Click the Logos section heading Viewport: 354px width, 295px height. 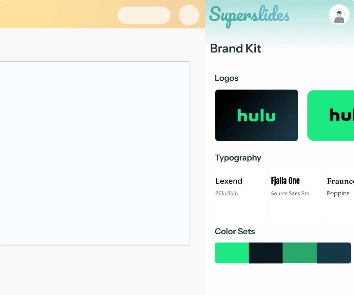(226, 78)
